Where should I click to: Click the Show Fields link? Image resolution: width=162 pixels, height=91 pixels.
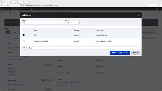pos(13,59)
